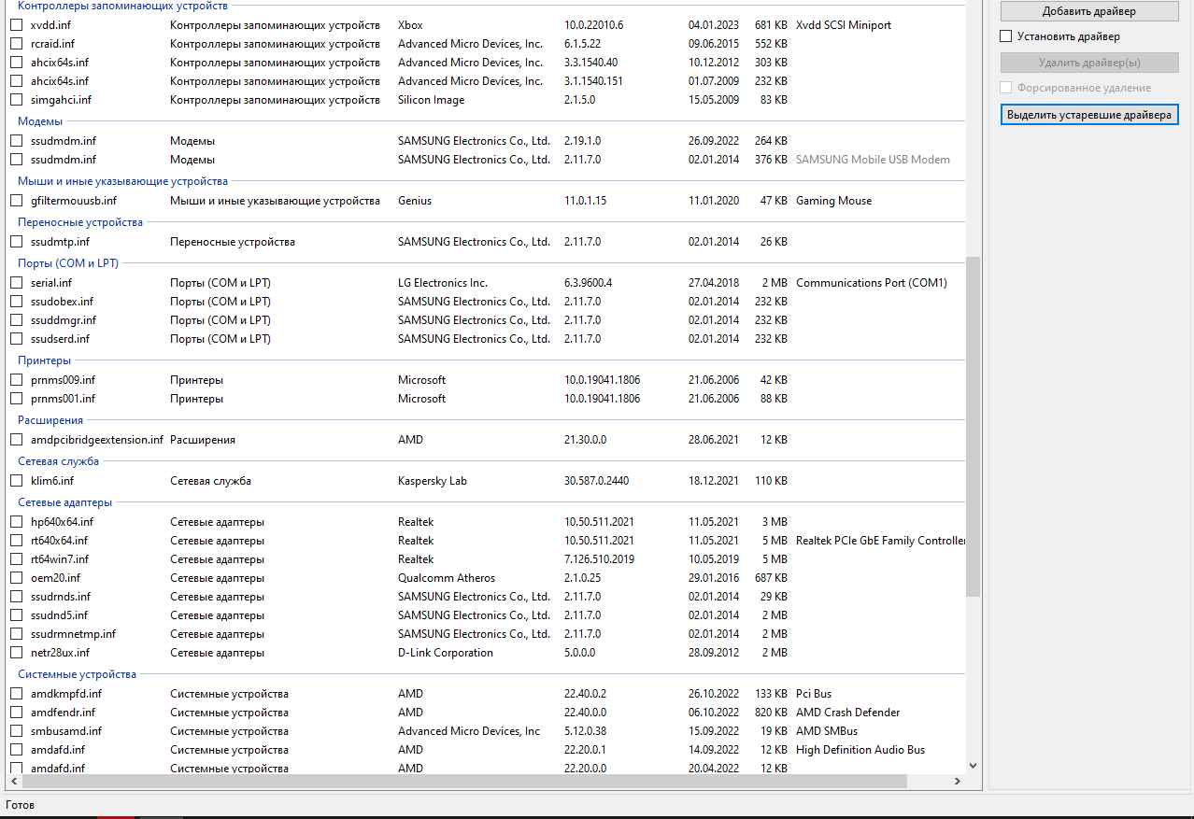This screenshot has height=819, width=1194.
Task: Tick the checkbox for netr28ux.inf
Action: tap(16, 653)
